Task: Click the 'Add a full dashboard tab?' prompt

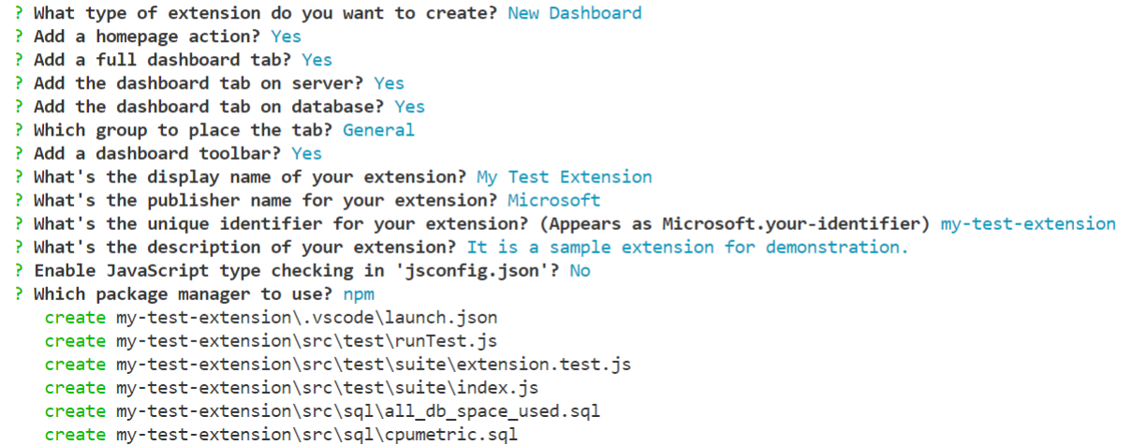Action: (x=164, y=60)
